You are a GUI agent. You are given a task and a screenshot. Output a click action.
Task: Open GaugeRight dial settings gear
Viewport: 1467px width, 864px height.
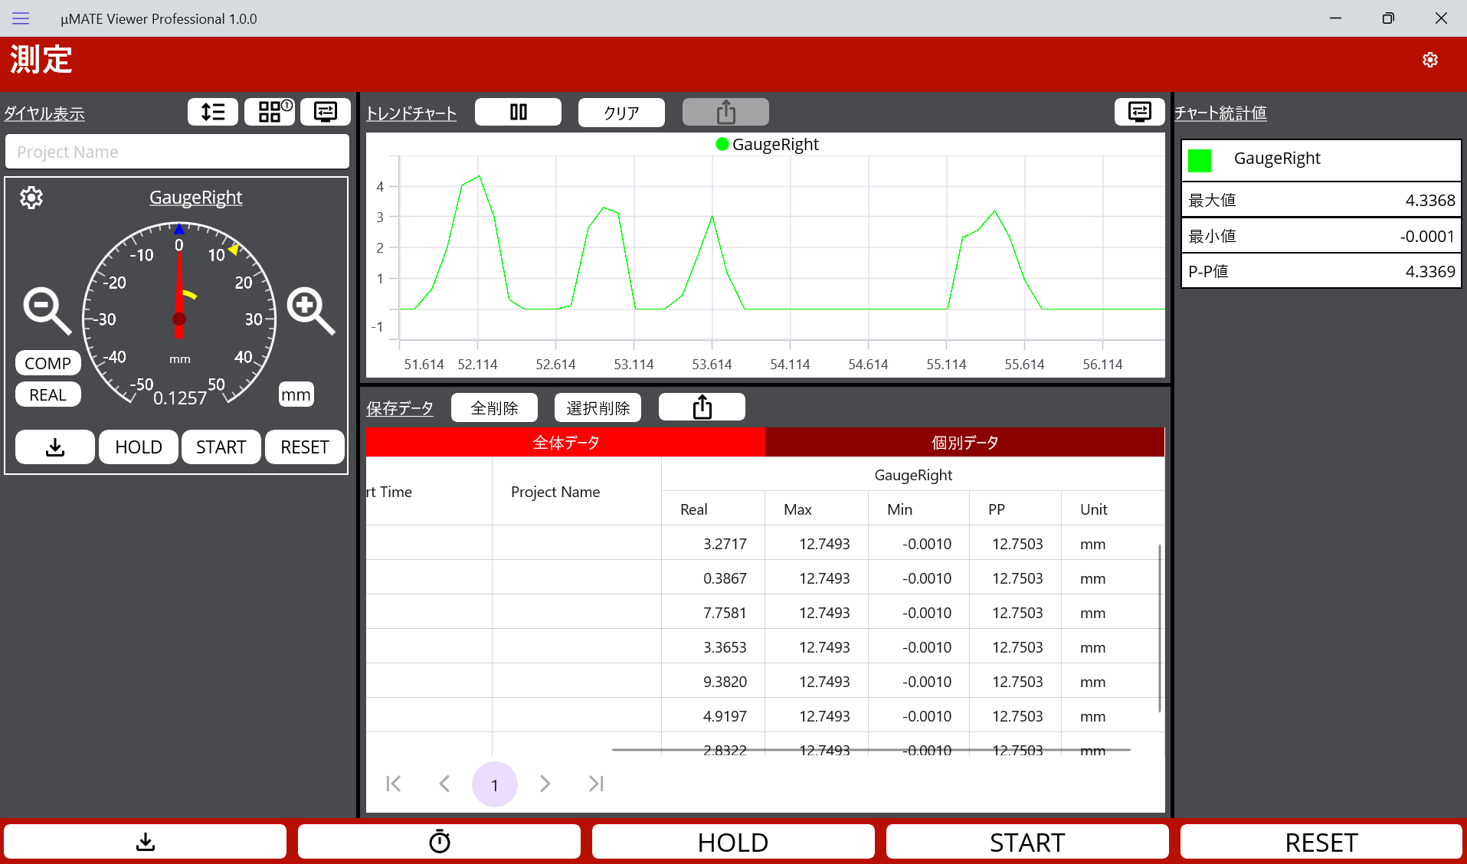coord(31,198)
